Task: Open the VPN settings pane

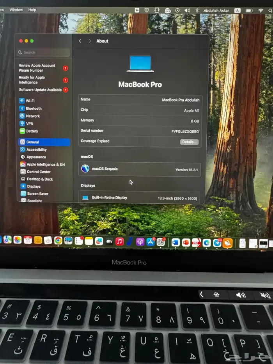Action: (x=27, y=124)
